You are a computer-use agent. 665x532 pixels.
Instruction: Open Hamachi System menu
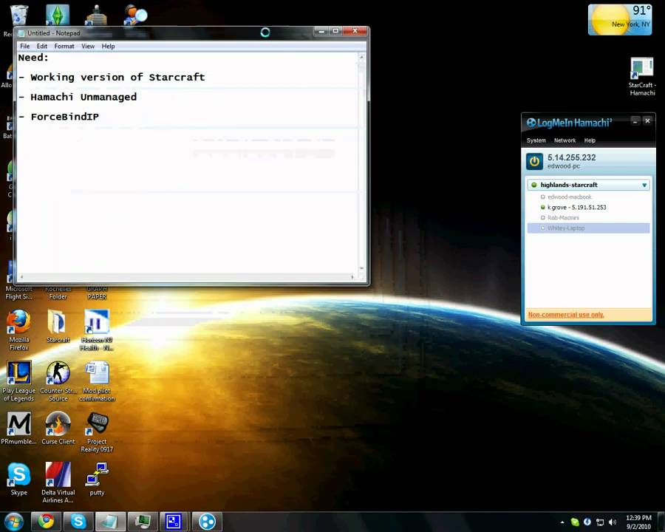[x=536, y=140]
